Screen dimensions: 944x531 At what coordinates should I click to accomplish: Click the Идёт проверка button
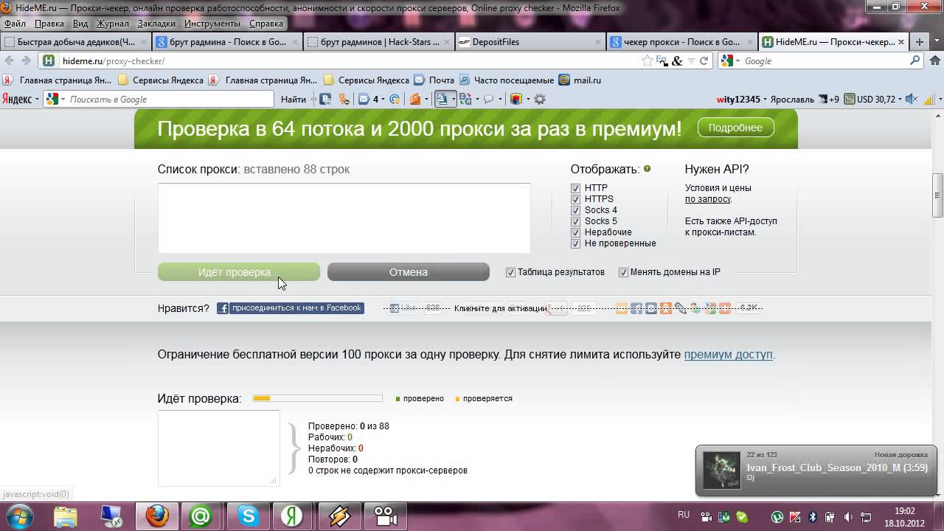tap(239, 272)
